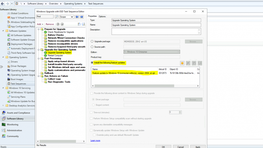This screenshot has width=263, height=148.
Task: Click the forward navigation arrow in console
Action: pos(7,4)
